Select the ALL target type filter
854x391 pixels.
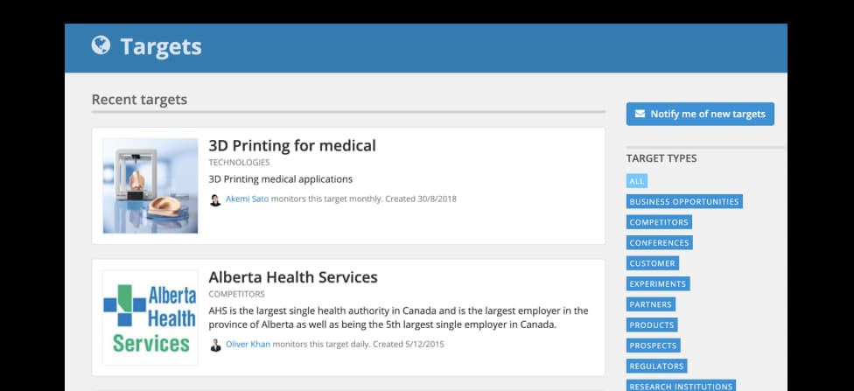click(637, 181)
